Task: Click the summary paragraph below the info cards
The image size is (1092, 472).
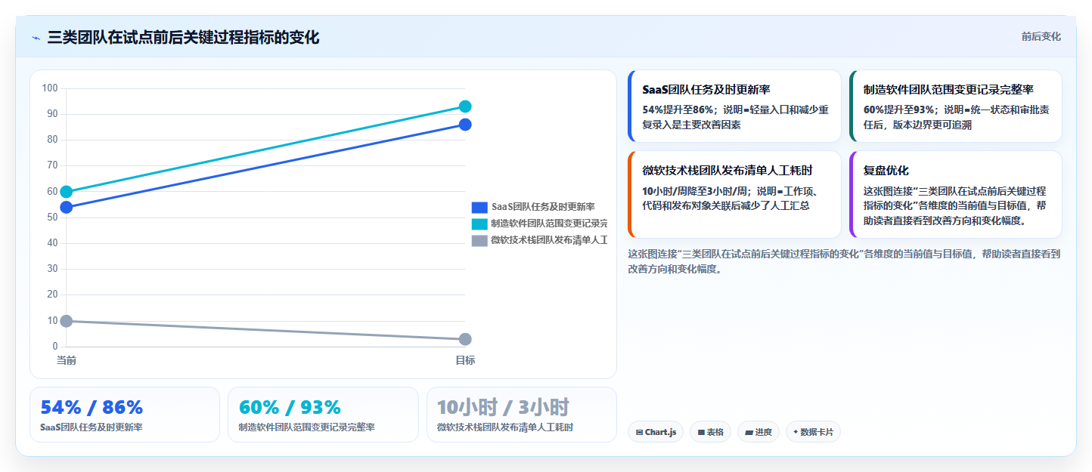Action: tap(844, 261)
